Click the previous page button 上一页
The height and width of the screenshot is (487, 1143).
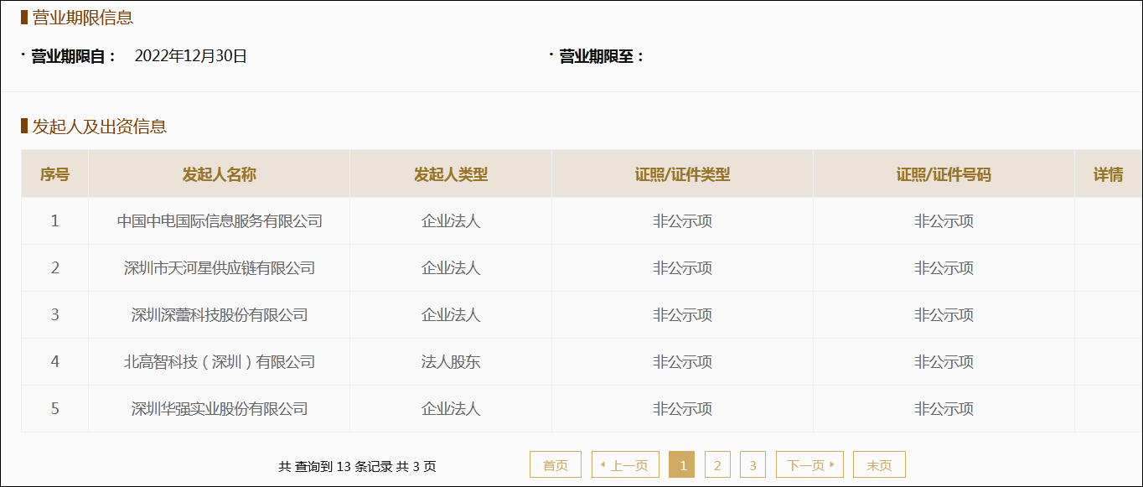625,465
